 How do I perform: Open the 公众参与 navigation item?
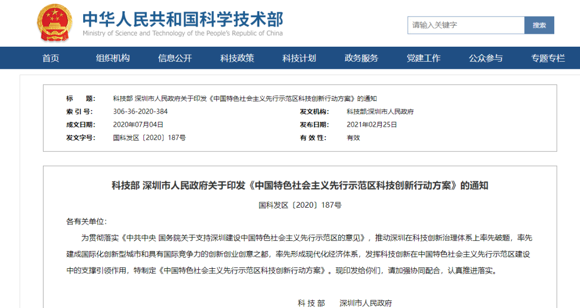[485, 58]
